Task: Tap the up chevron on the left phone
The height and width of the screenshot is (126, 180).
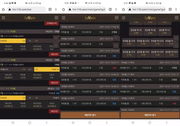Action: coord(56,38)
